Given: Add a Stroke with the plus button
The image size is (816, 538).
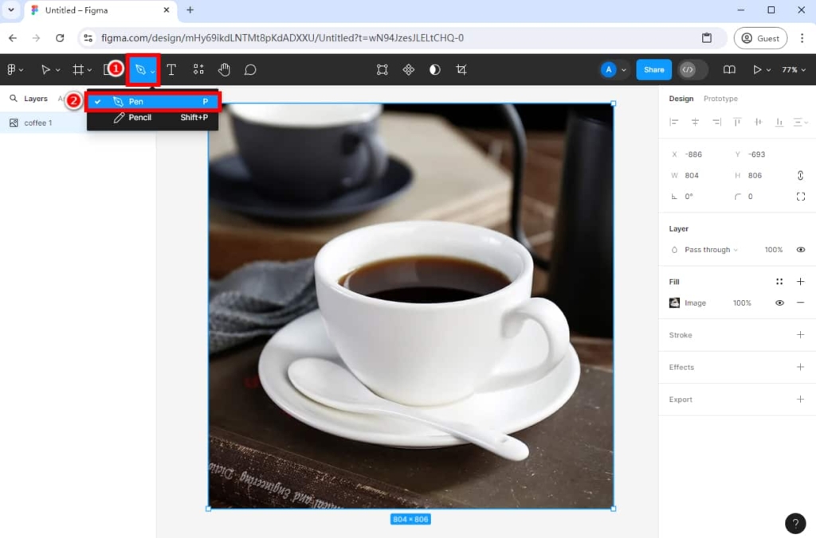Looking at the screenshot, I should (x=801, y=335).
